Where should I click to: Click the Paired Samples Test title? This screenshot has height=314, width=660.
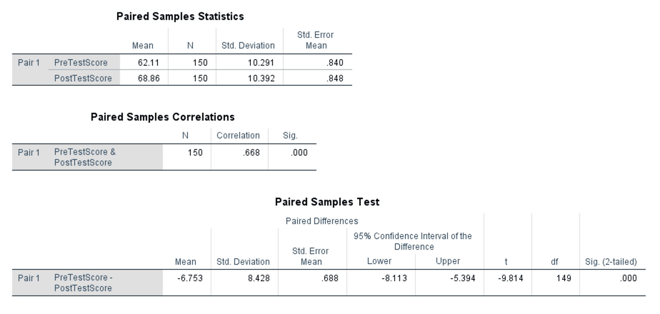[x=327, y=202]
